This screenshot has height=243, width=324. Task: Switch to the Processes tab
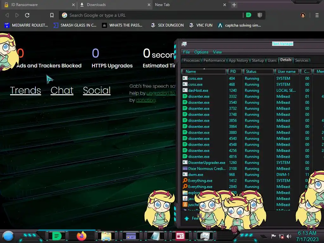tap(191, 60)
